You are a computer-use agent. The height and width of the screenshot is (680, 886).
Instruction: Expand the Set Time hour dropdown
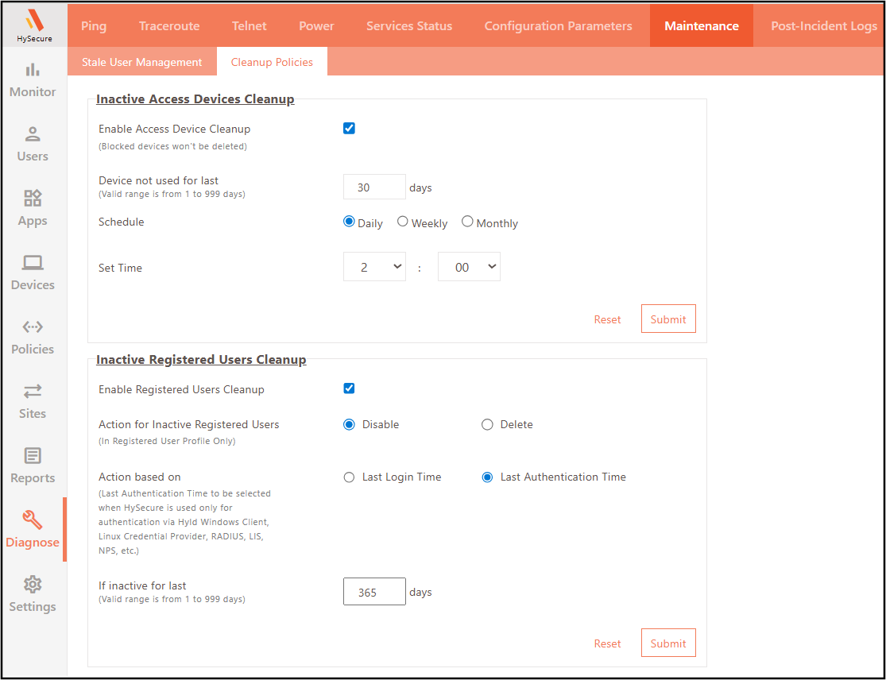(374, 268)
